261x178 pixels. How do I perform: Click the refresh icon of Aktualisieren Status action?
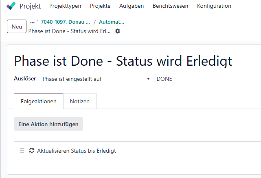[x=32, y=150]
